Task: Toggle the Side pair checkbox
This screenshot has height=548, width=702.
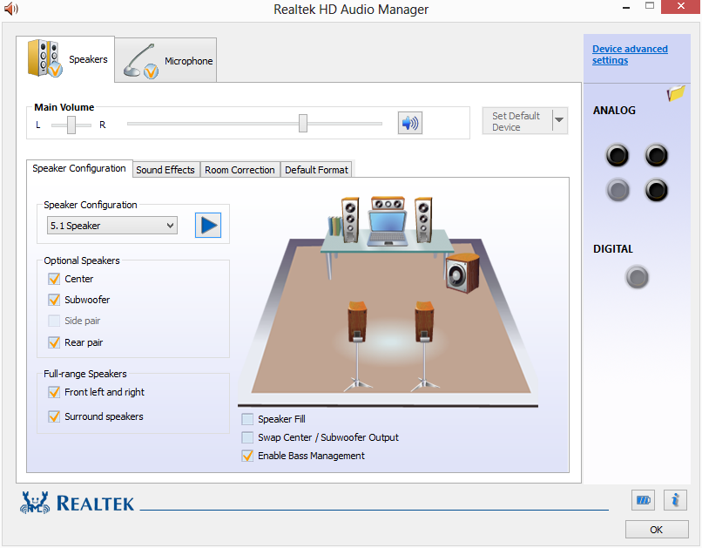Action: click(54, 321)
